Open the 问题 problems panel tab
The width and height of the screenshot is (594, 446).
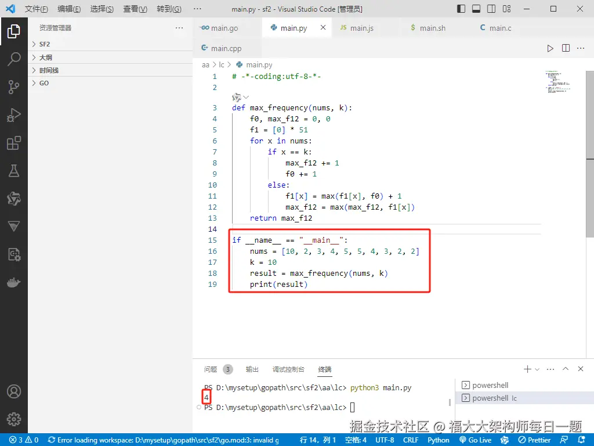click(x=218, y=369)
